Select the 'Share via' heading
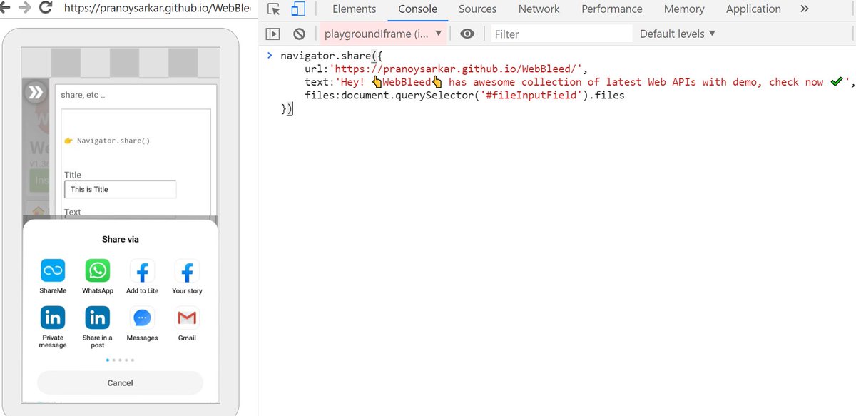This screenshot has width=856, height=416. (x=120, y=240)
